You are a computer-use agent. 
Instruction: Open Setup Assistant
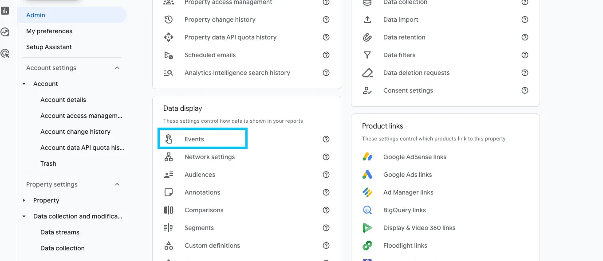[49, 47]
